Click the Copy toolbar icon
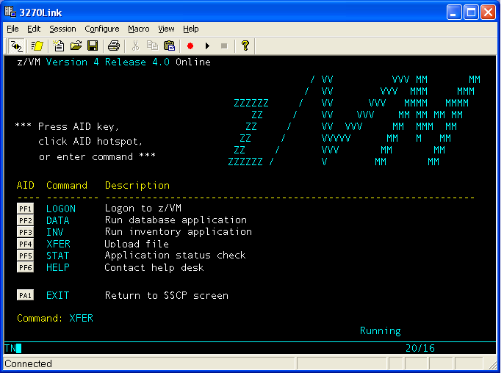Screen dimensions: 504x373 pos(152,46)
